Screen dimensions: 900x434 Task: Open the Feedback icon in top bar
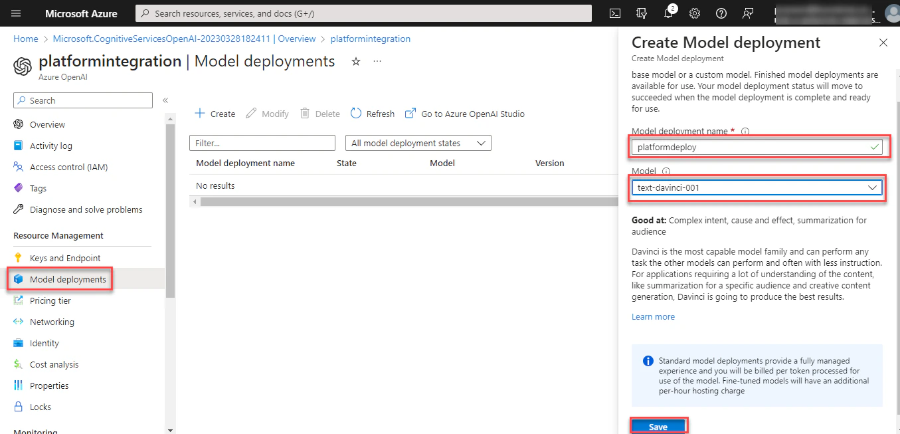[x=749, y=13]
